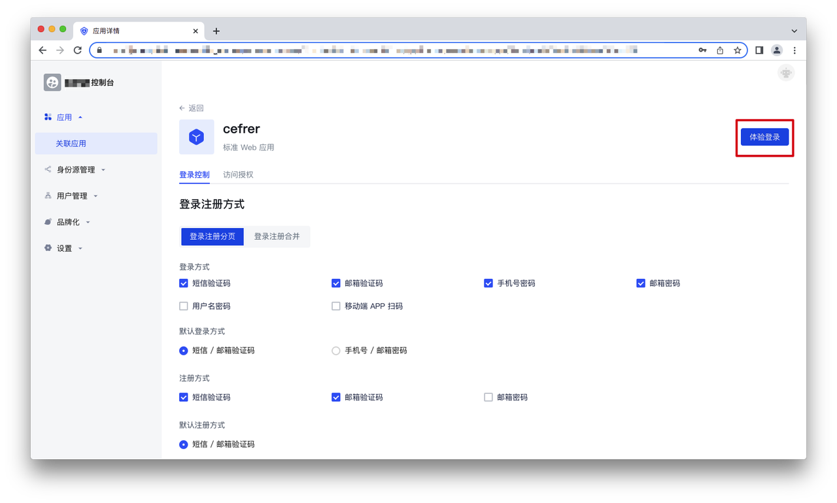837x503 pixels.
Task: Click the robot assistant icon at top right
Action: click(x=786, y=73)
